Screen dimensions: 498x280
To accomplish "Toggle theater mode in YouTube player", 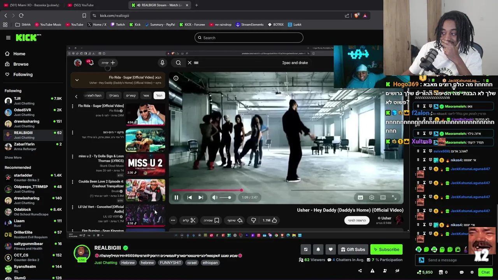I will tap(383, 198).
